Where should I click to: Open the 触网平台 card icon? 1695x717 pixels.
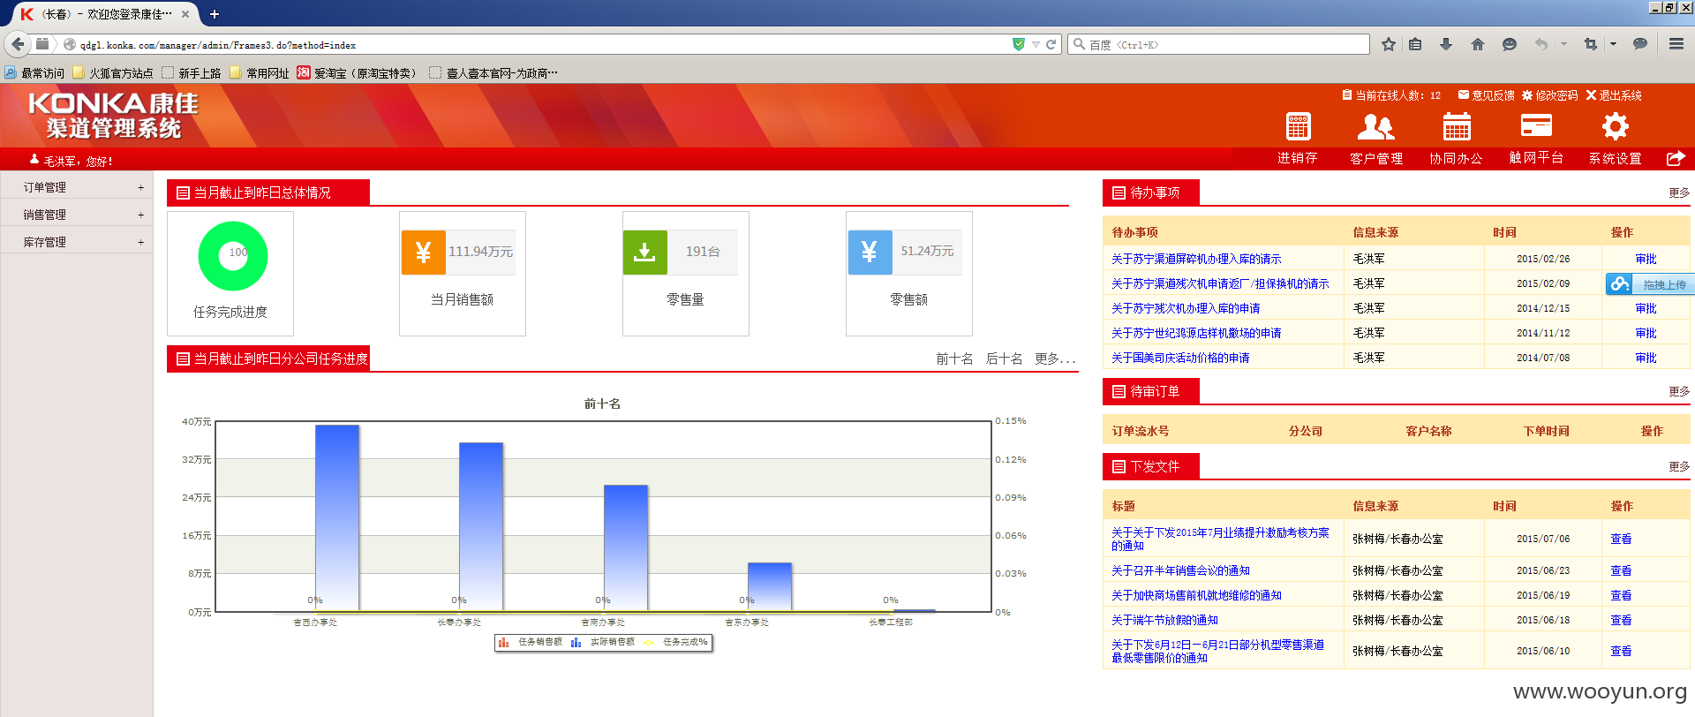(1536, 126)
